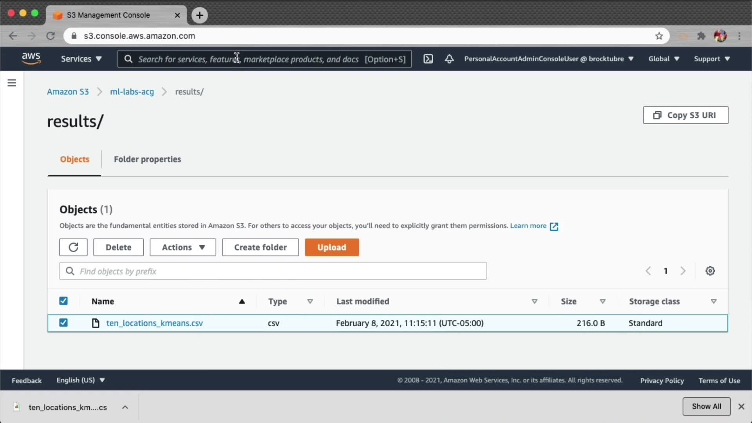Open table preferences gear icon
The image size is (752, 423).
click(x=710, y=271)
